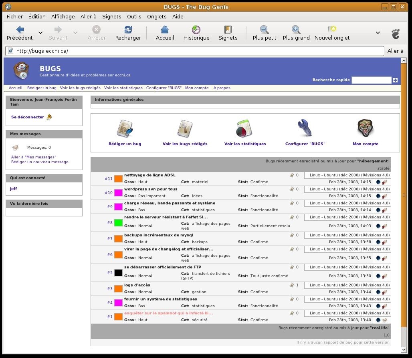This screenshot has width=412, height=358.
Task: Open the Configurer "BUGS" wrench icon
Action: (x=305, y=129)
